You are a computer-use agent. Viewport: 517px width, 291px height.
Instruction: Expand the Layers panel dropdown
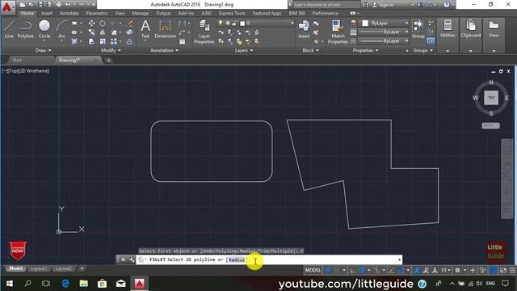coord(244,50)
